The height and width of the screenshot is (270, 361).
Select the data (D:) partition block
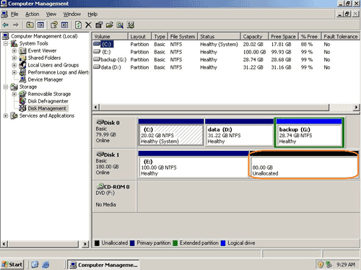tap(240, 132)
